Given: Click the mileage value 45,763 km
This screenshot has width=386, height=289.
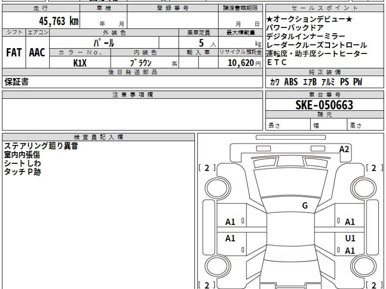Looking at the screenshot, I should [x=59, y=21].
